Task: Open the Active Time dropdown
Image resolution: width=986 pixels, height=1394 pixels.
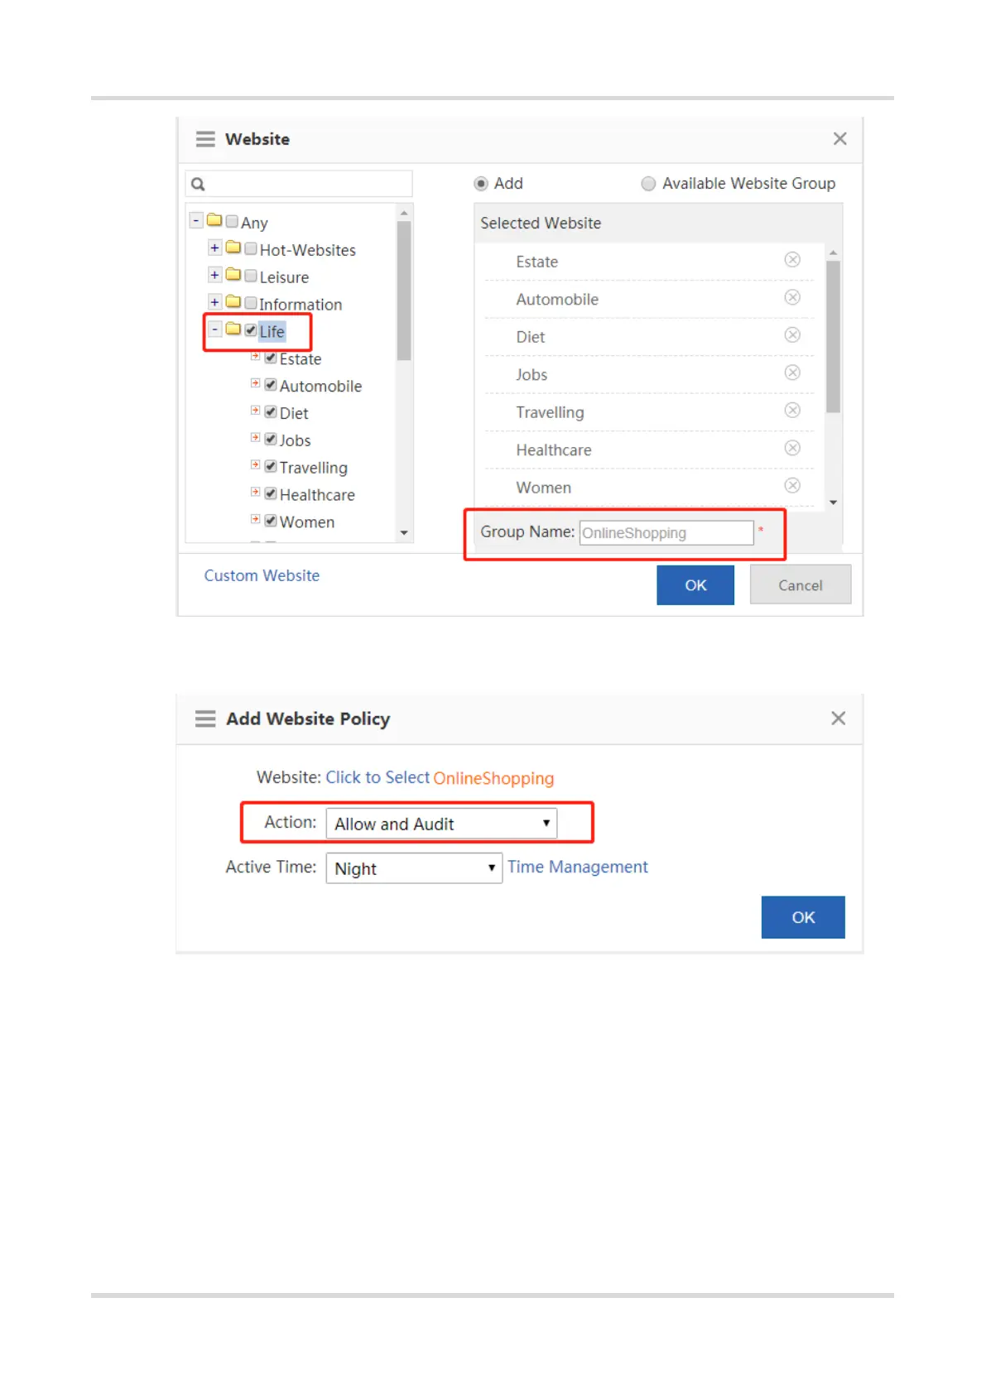Action: point(413,868)
